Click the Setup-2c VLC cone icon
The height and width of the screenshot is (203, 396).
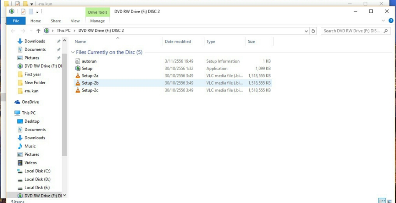pyautogui.click(x=78, y=90)
